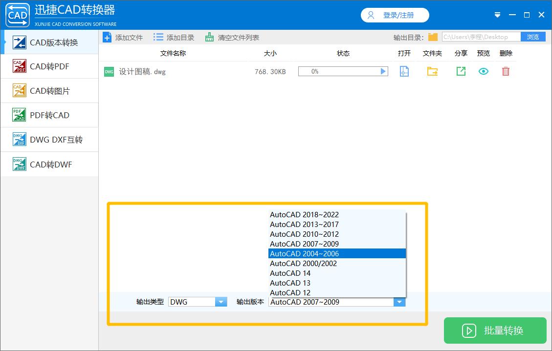Share the 设计图稿.dwg conversion result
The height and width of the screenshot is (351, 552).
(x=460, y=71)
